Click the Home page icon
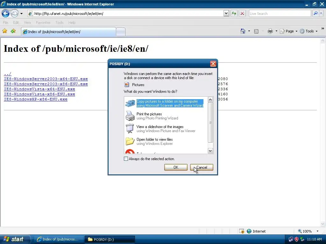 [243, 31]
